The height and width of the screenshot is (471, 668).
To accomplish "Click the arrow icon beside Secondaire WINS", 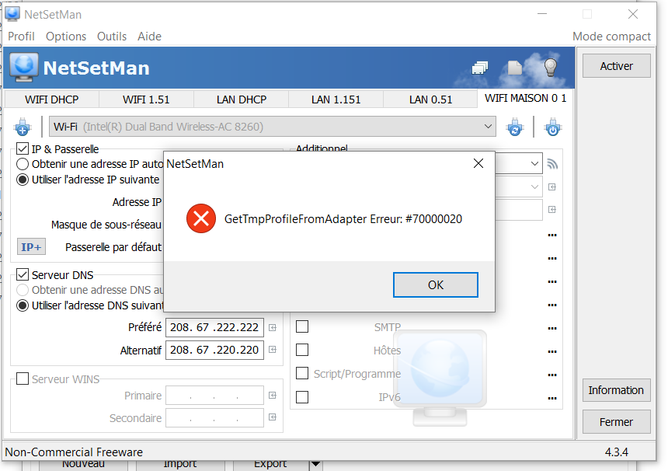I will point(273,417).
